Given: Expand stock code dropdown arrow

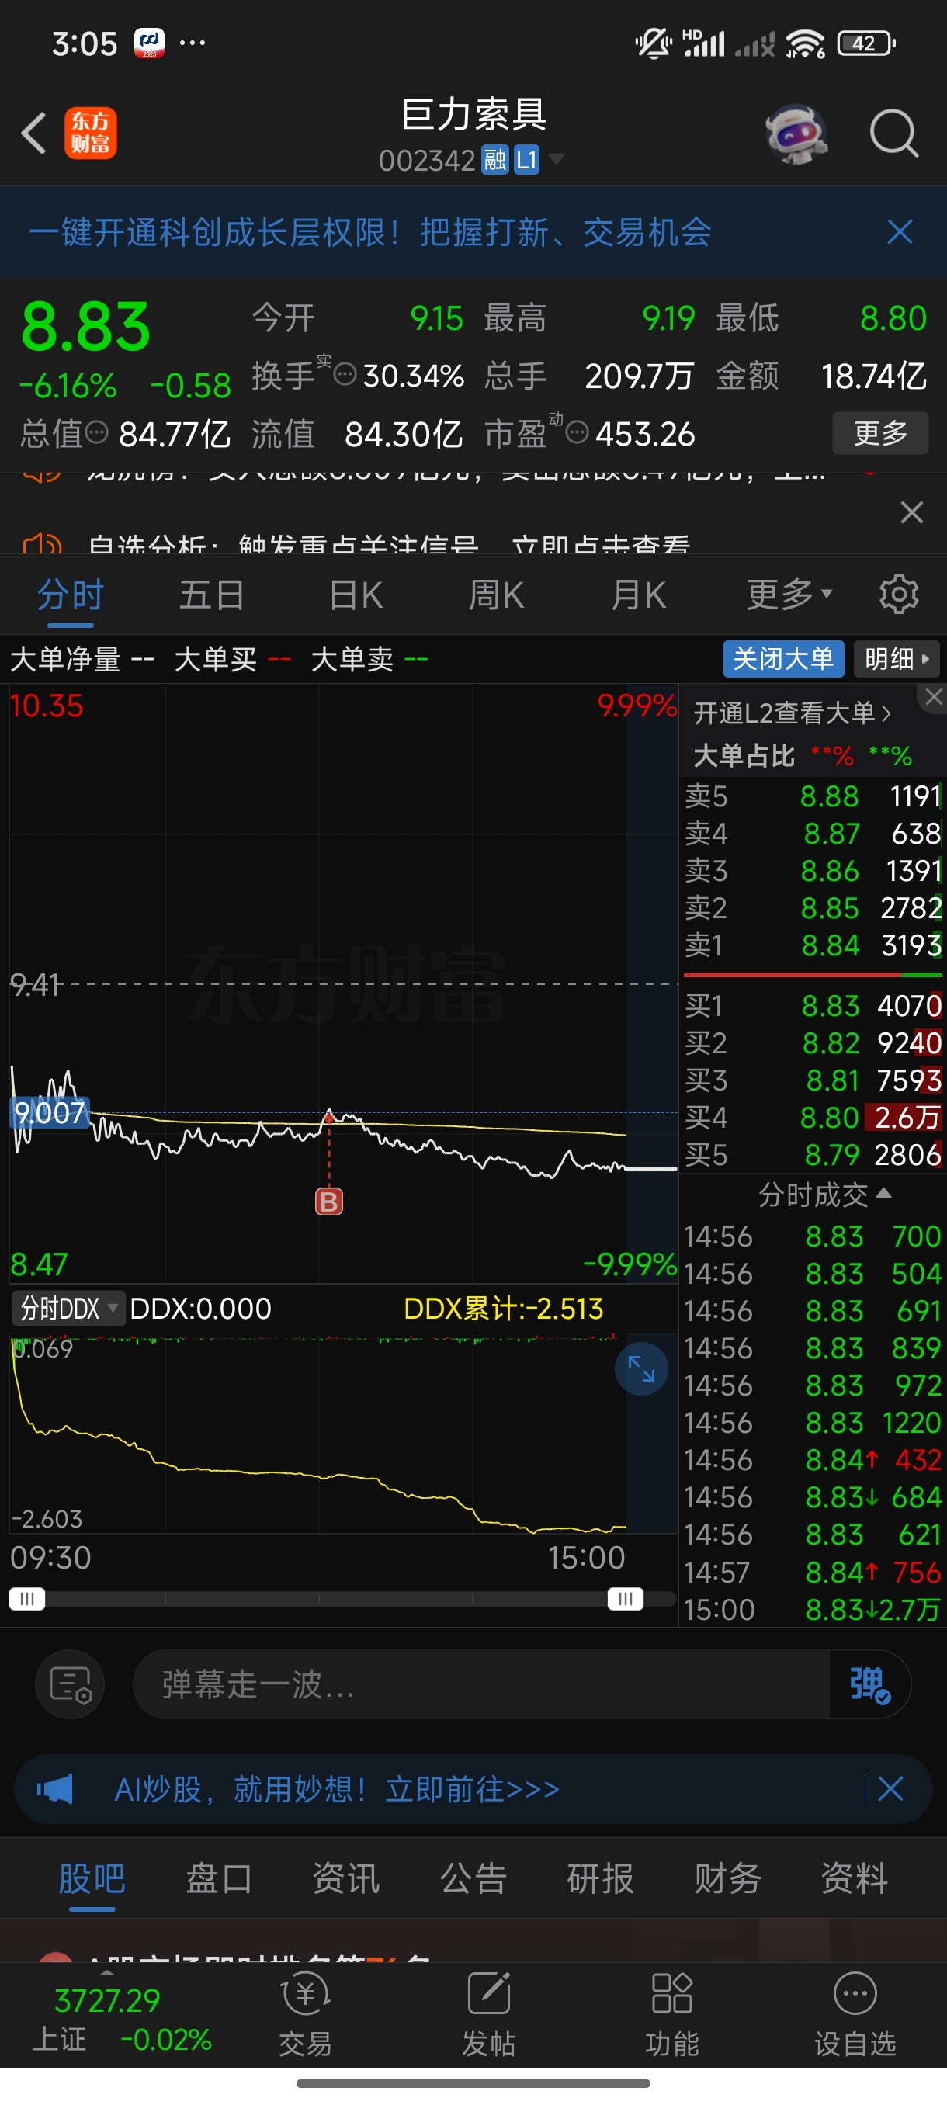Looking at the screenshot, I should click(x=557, y=158).
